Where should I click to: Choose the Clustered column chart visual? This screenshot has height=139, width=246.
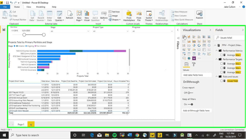point(199,37)
